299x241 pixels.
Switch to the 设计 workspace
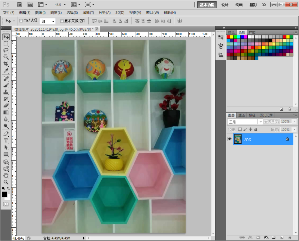[225, 5]
